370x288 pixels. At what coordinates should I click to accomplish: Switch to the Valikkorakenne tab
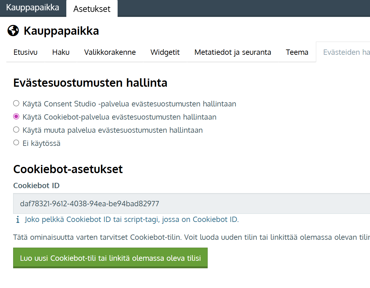110,52
